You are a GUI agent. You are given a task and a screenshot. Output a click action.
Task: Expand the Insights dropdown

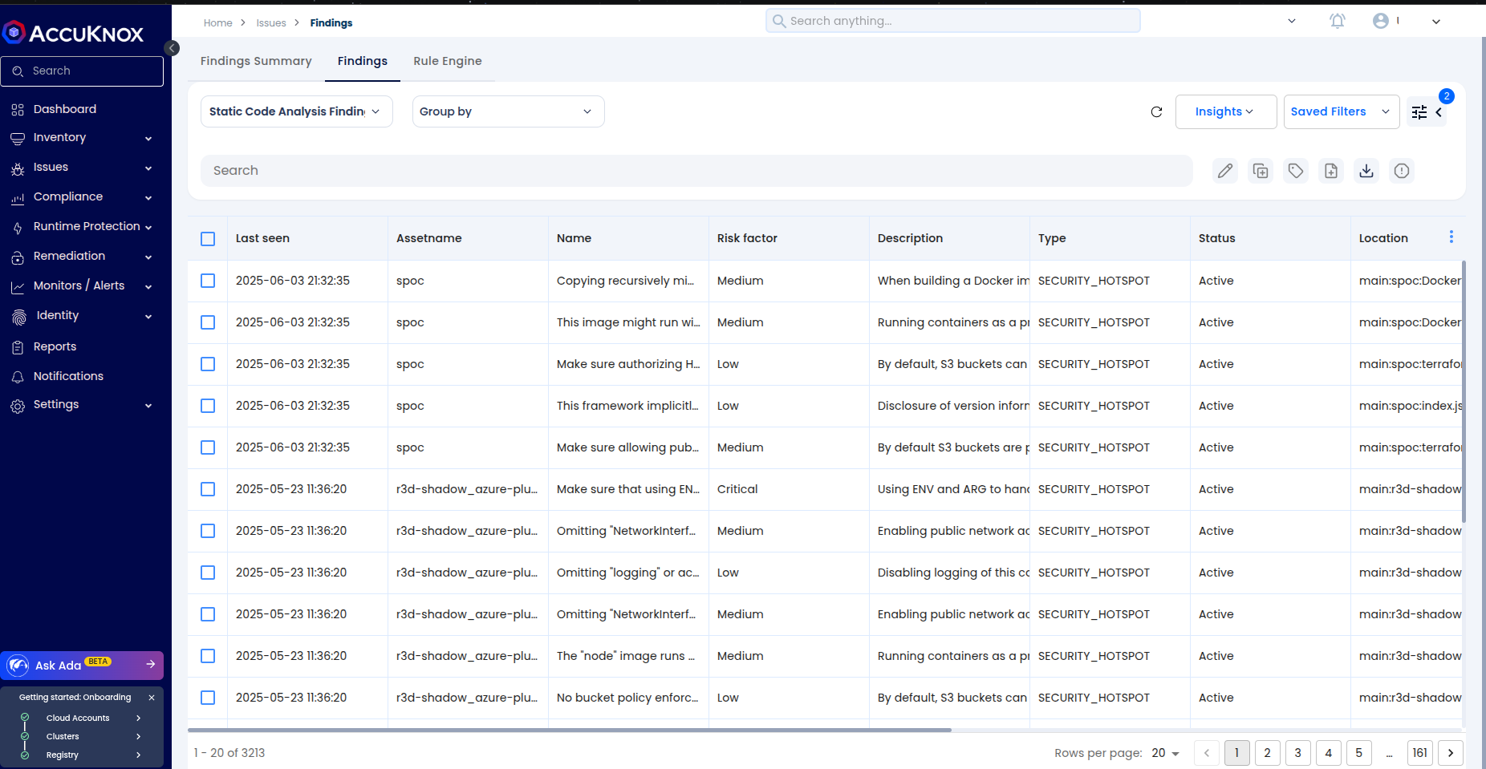[x=1226, y=111]
